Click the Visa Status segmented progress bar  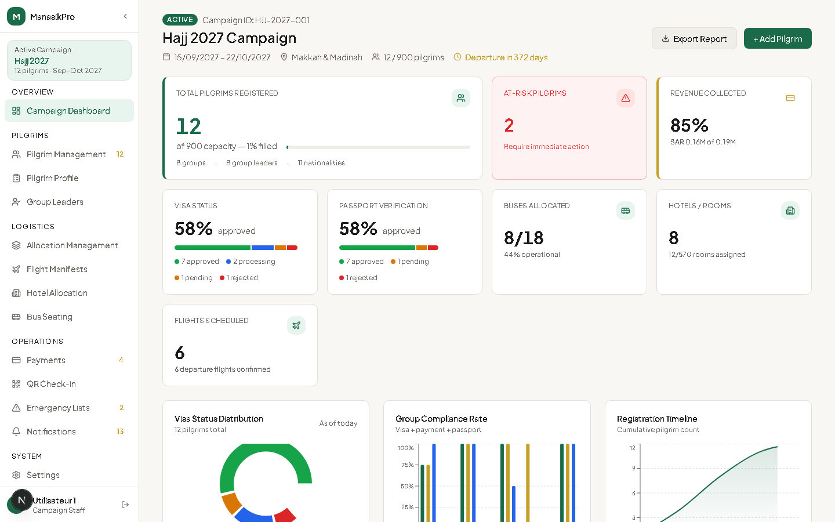[236, 248]
